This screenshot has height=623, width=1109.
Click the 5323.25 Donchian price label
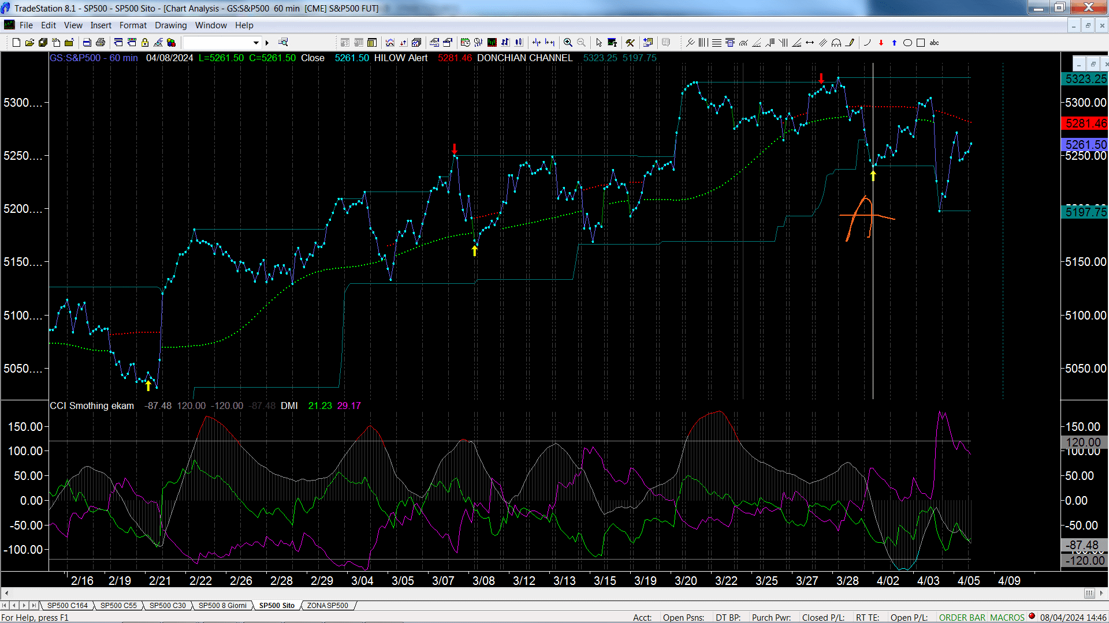[1085, 79]
